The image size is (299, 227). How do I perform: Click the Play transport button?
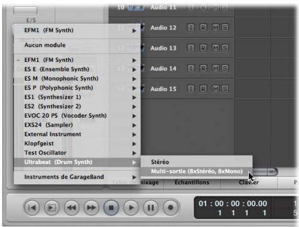[x=131, y=208]
